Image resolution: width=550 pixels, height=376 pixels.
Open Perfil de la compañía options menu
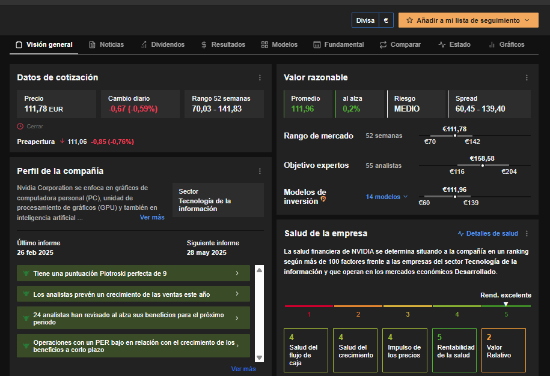point(260,171)
